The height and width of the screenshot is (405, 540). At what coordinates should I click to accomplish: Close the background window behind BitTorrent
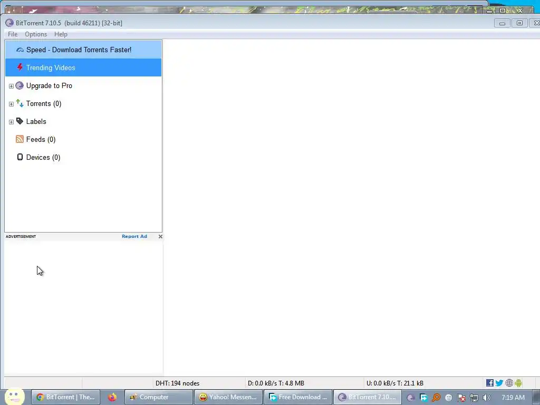(x=520, y=11)
